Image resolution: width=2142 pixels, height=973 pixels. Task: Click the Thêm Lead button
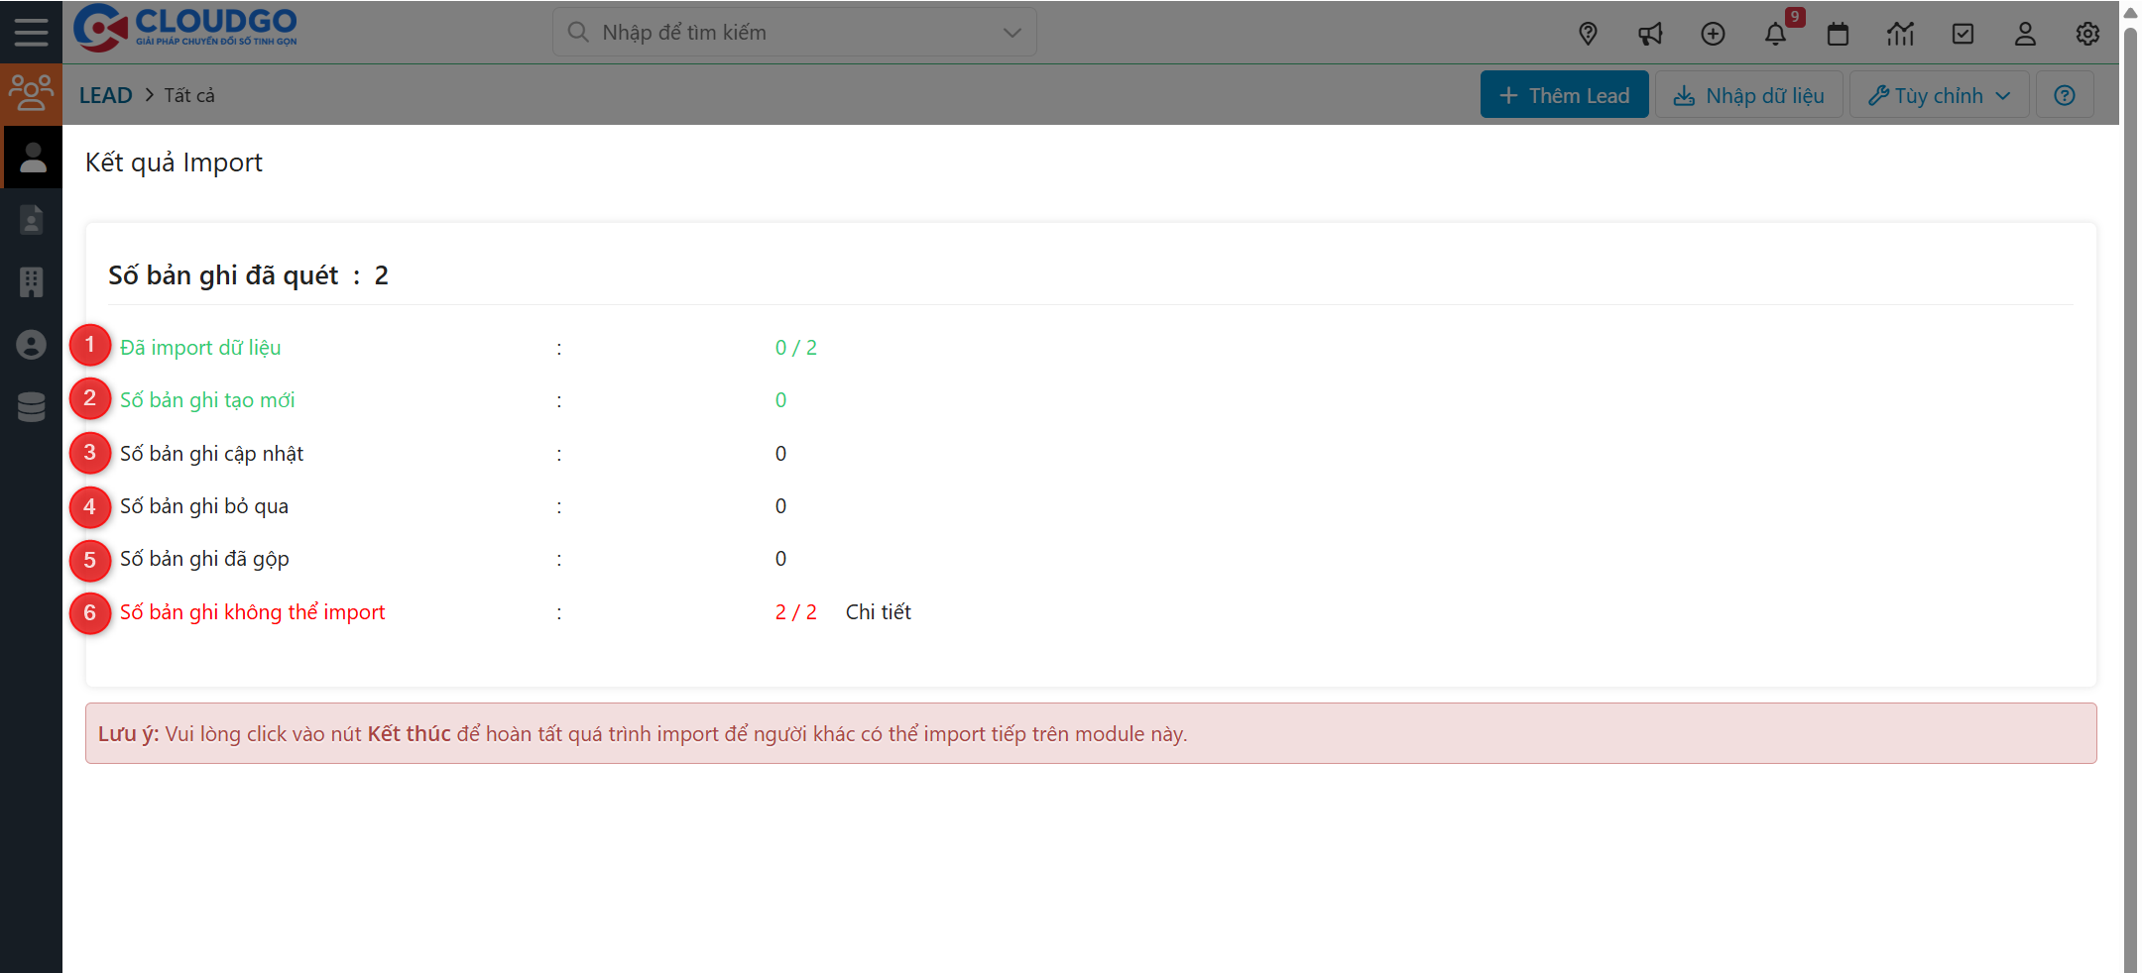(x=1564, y=94)
